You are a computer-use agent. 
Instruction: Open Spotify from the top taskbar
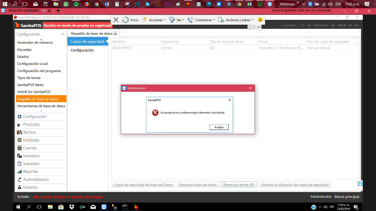click(76, 4)
